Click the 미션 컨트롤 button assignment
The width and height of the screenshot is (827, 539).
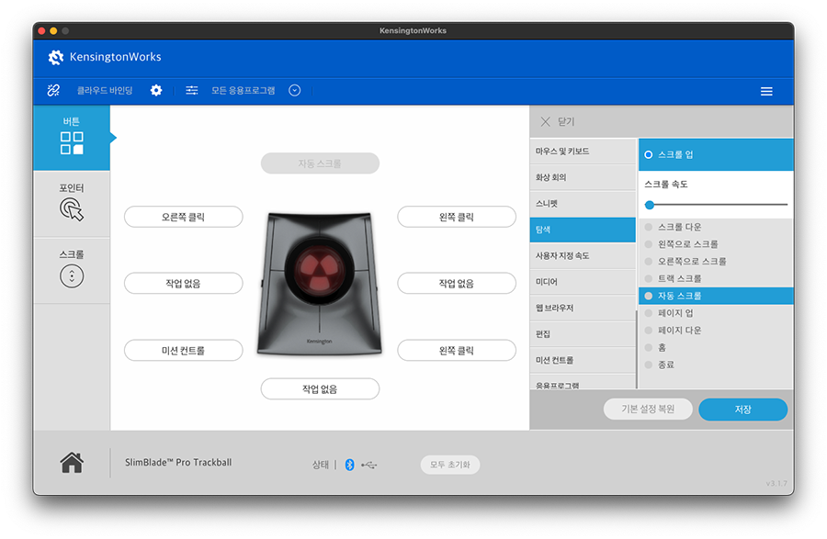coord(183,351)
